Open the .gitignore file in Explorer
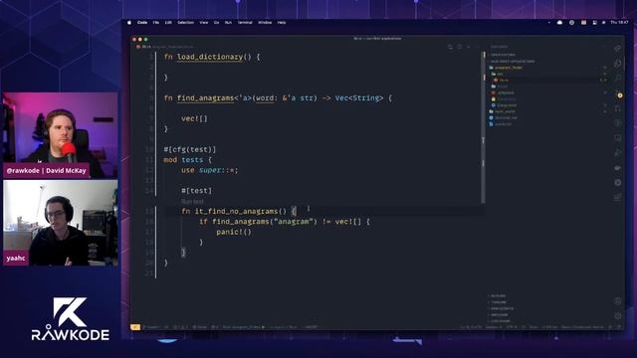637x358 pixels. 506,92
